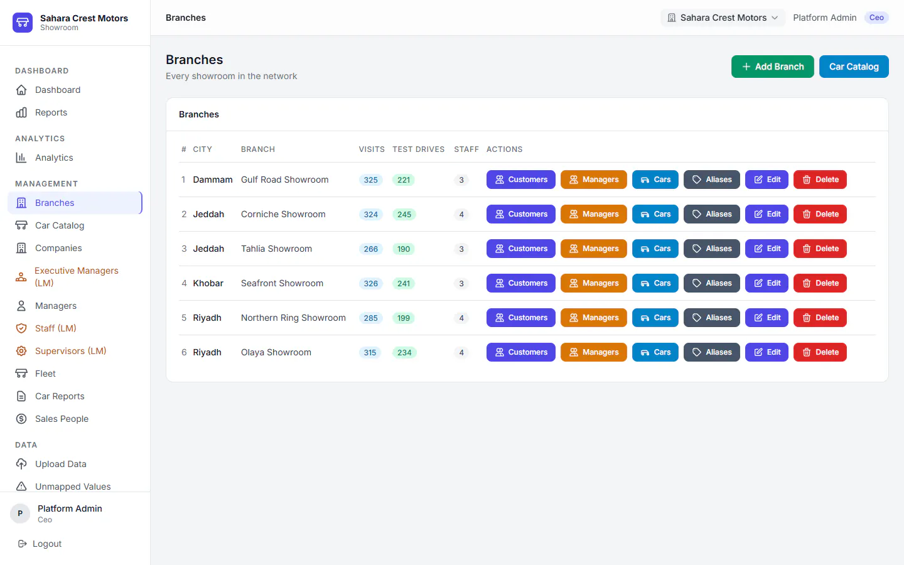Viewport: 904px width, 565px height.
Task: Click the Analytics chart icon
Action: coord(21,158)
